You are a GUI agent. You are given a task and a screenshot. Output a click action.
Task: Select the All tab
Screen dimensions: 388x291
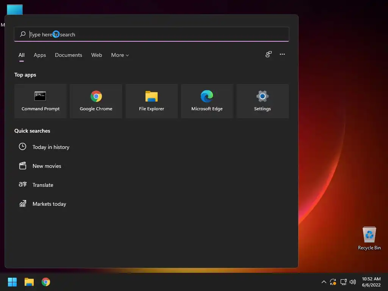[22, 55]
